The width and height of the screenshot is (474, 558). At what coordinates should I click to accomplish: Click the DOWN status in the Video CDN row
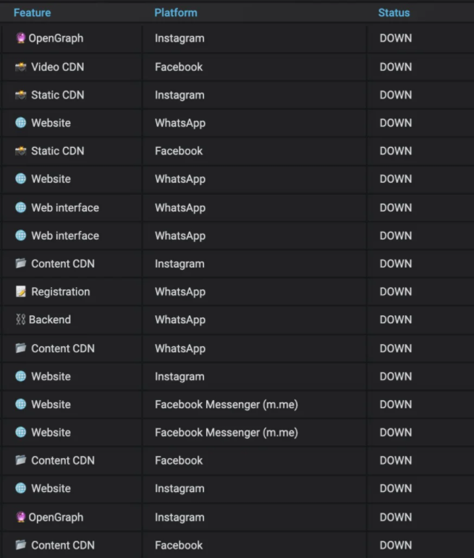(x=396, y=67)
